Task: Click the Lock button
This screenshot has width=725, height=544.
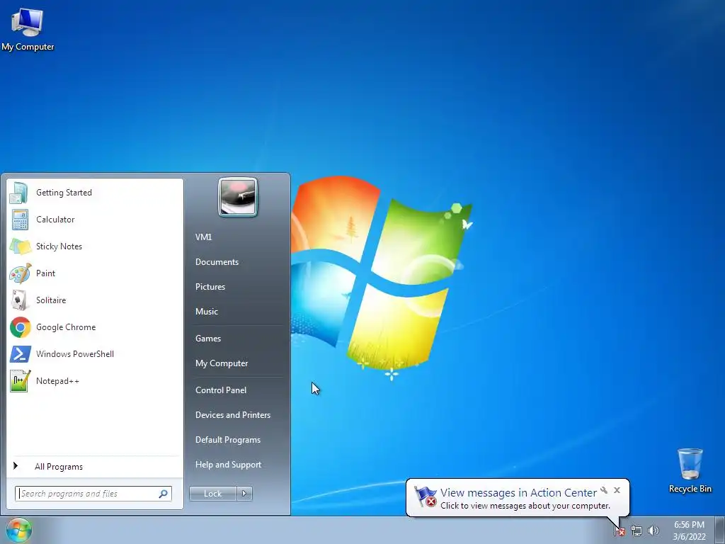Action: click(212, 494)
